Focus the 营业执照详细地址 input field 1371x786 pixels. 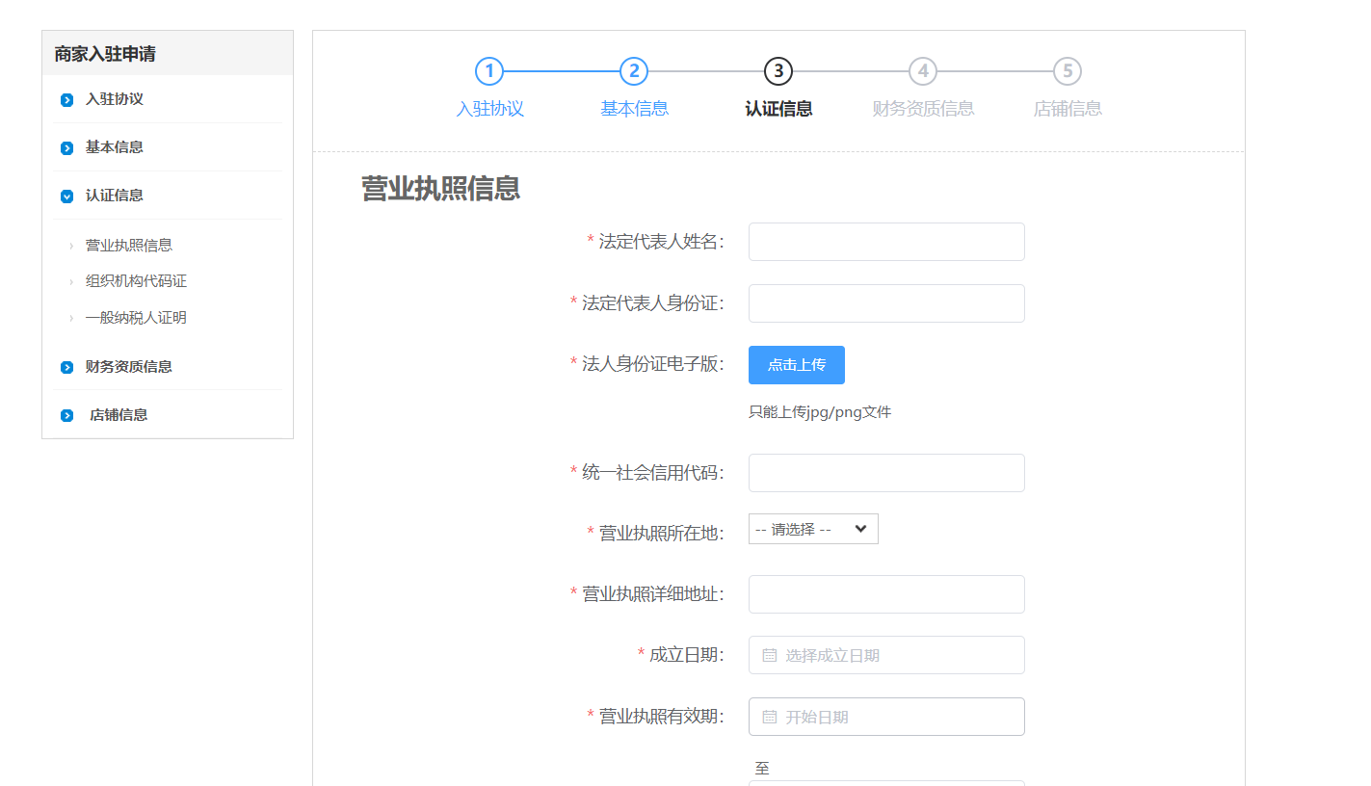[886, 594]
